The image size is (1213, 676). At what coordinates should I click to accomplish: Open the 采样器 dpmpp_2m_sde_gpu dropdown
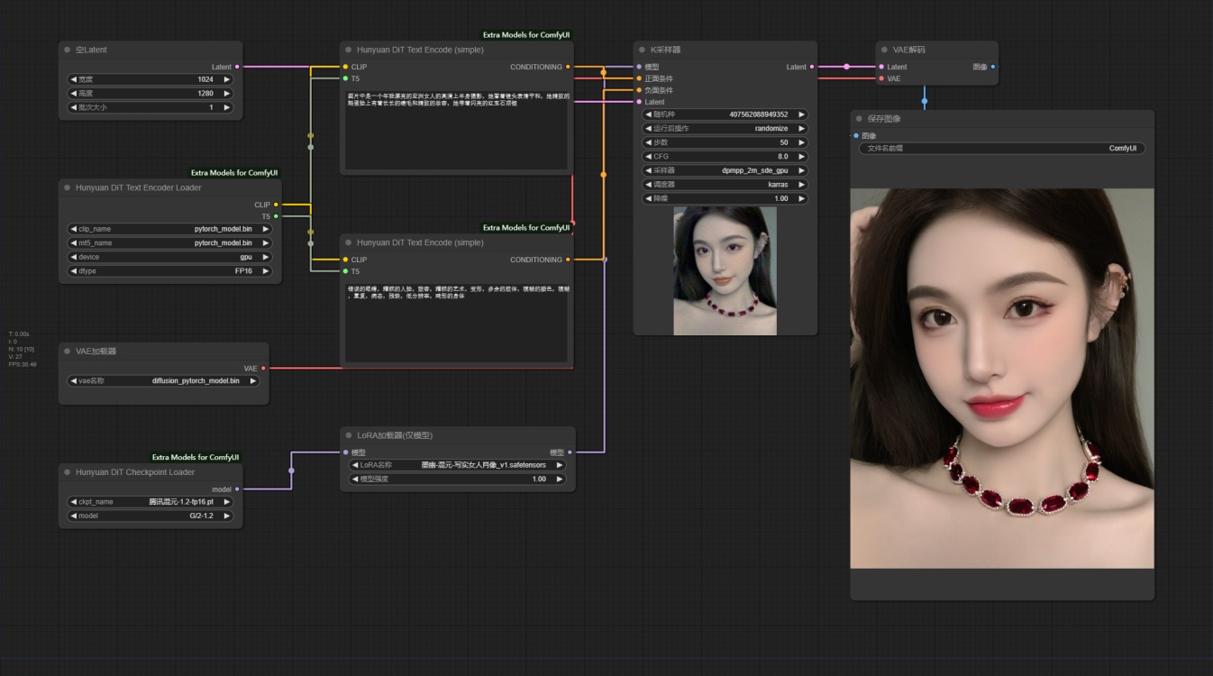pos(725,170)
